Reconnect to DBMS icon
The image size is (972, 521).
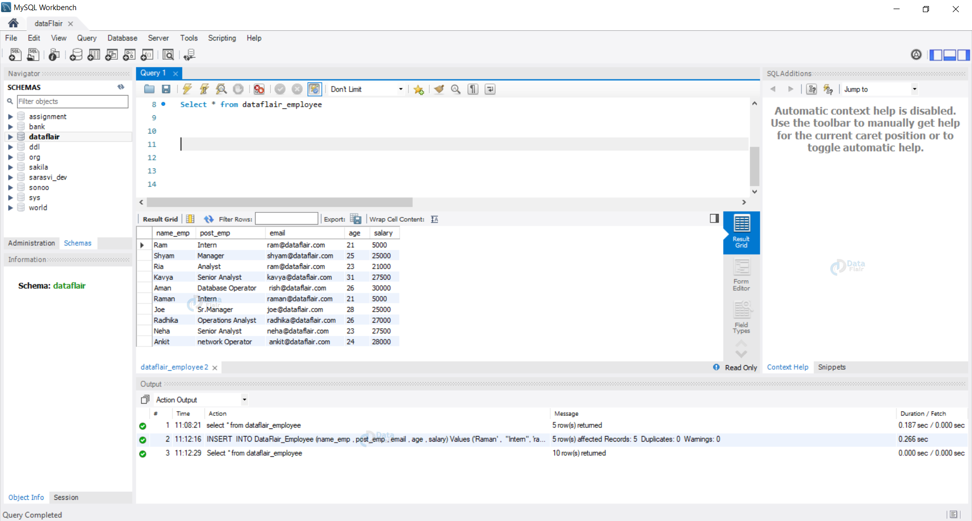click(x=190, y=55)
